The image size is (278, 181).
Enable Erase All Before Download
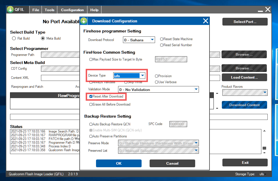(x=91, y=104)
